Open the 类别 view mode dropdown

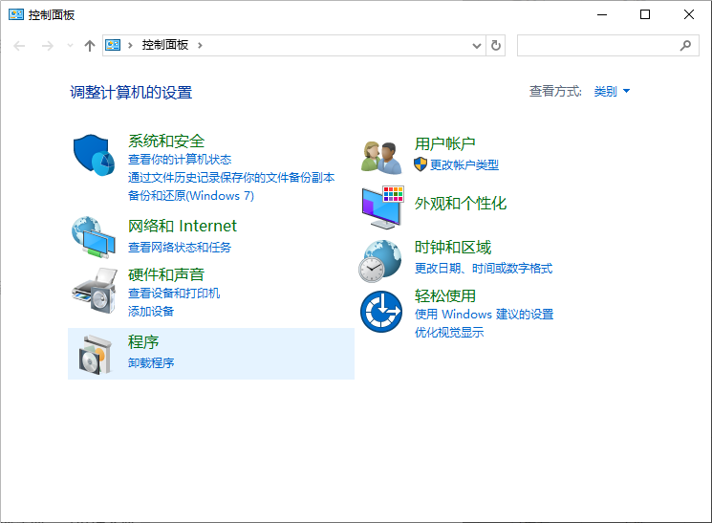coord(612,92)
